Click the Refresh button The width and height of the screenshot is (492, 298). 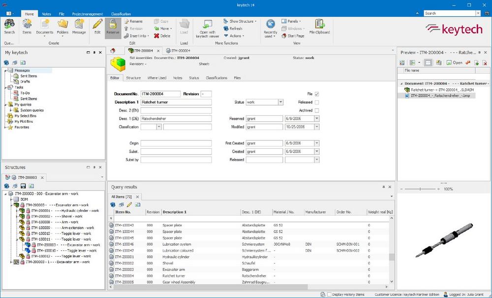click(233, 28)
